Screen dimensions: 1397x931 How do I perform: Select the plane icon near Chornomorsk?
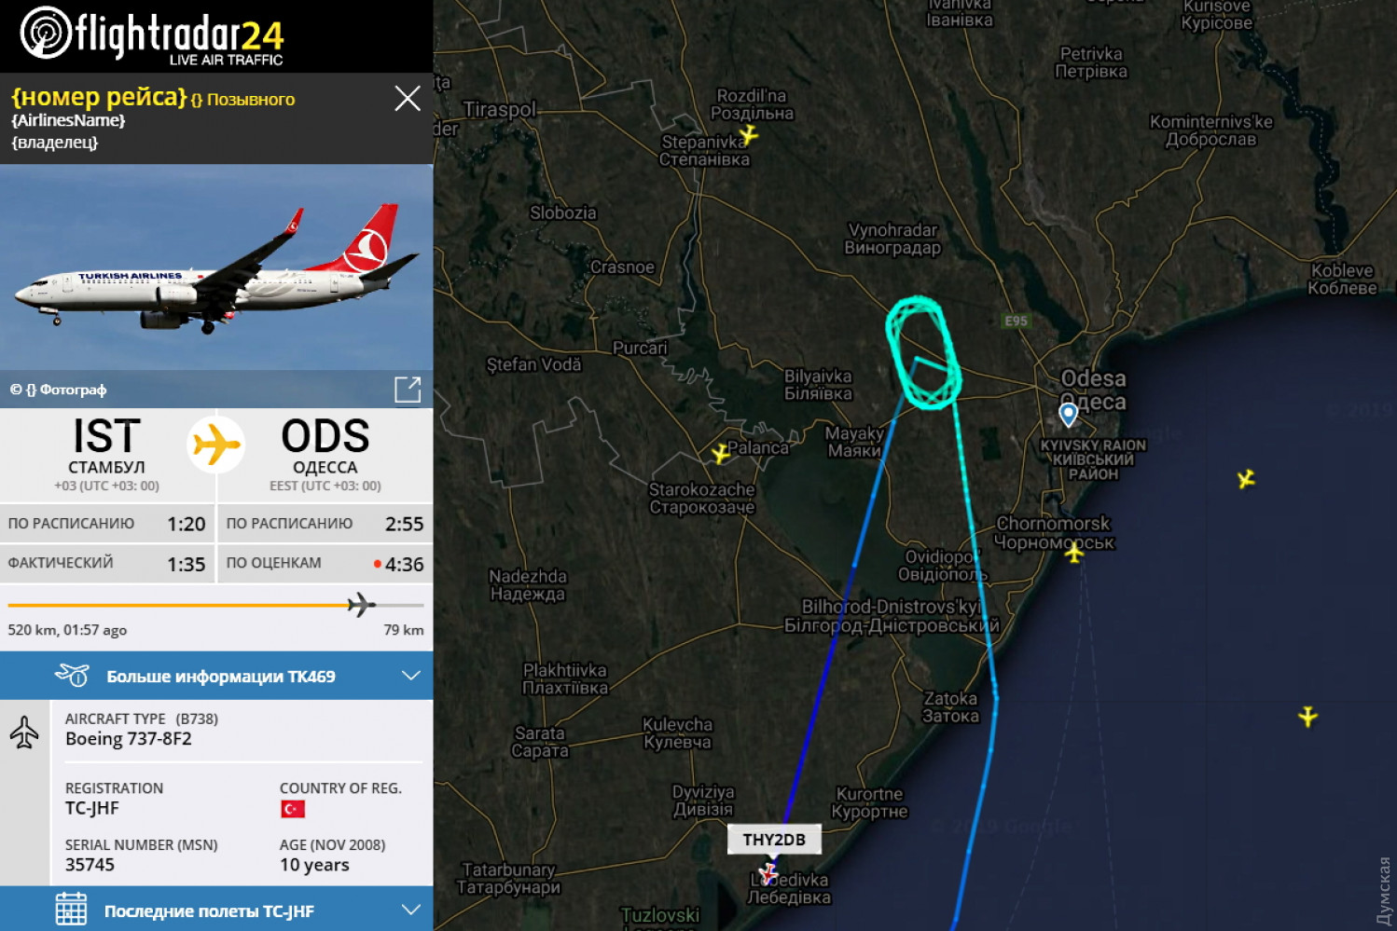click(1074, 553)
